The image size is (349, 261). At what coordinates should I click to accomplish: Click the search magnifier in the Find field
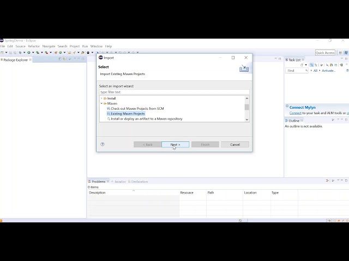306,70
